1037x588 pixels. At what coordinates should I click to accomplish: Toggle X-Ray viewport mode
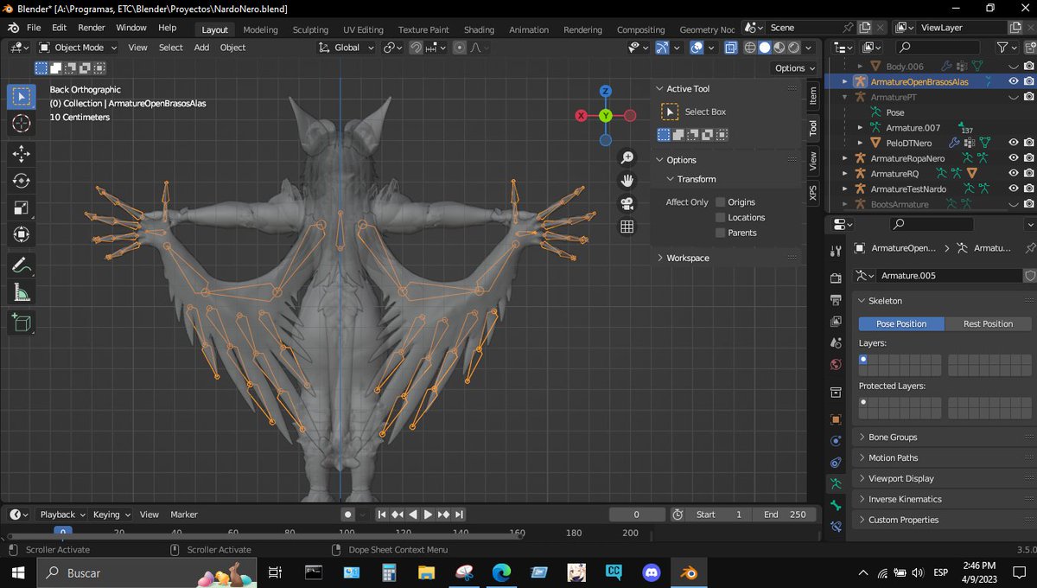click(730, 48)
